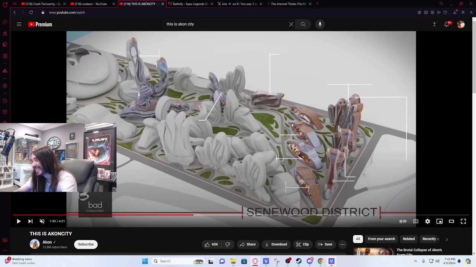Go to YouTube Premium home logo

(40, 24)
